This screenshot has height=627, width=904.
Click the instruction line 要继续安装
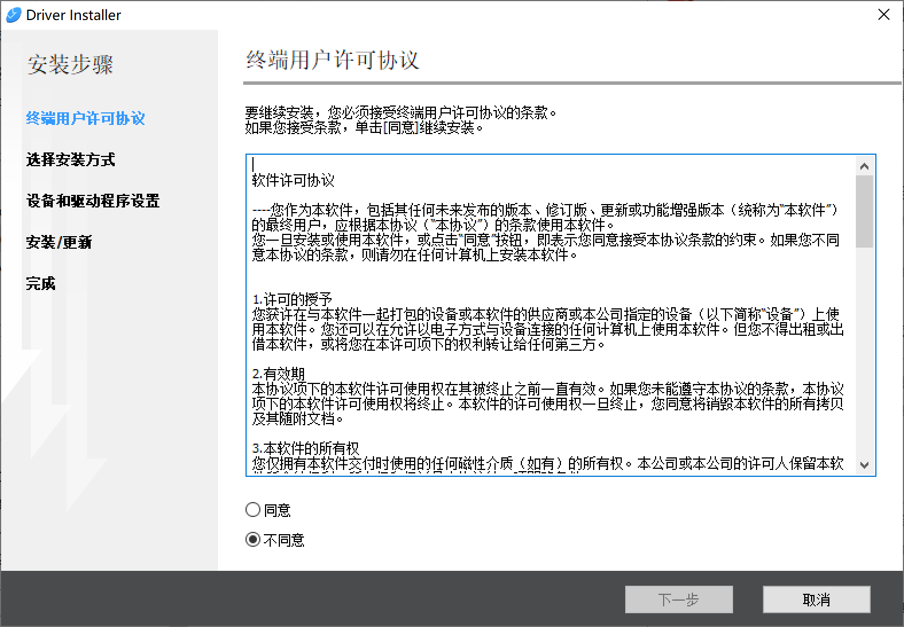pyautogui.click(x=402, y=112)
